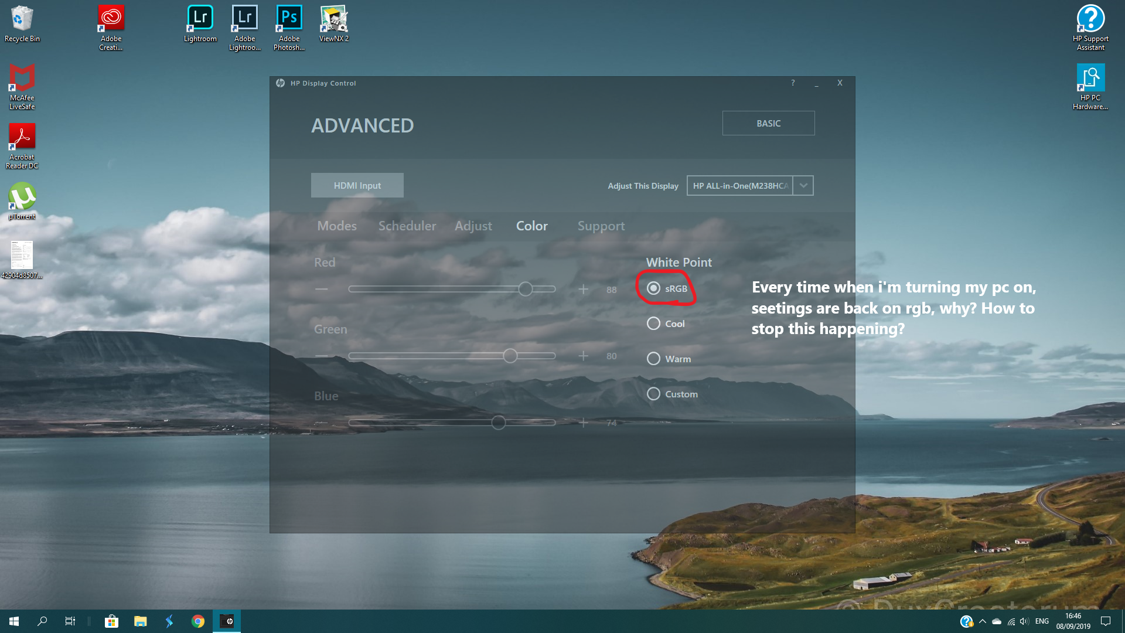Switch to BASIC view

pos(768,123)
